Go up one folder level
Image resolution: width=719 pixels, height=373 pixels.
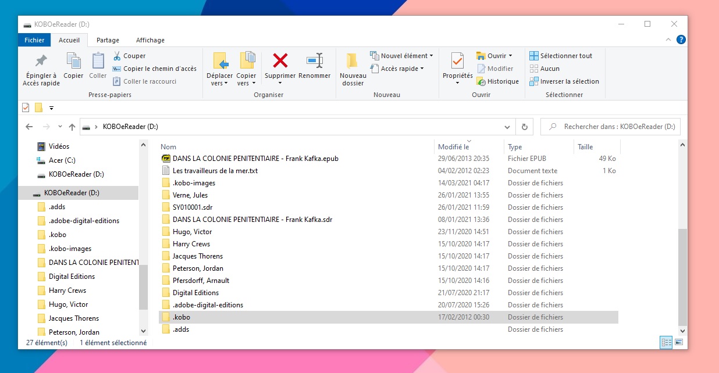pyautogui.click(x=72, y=127)
